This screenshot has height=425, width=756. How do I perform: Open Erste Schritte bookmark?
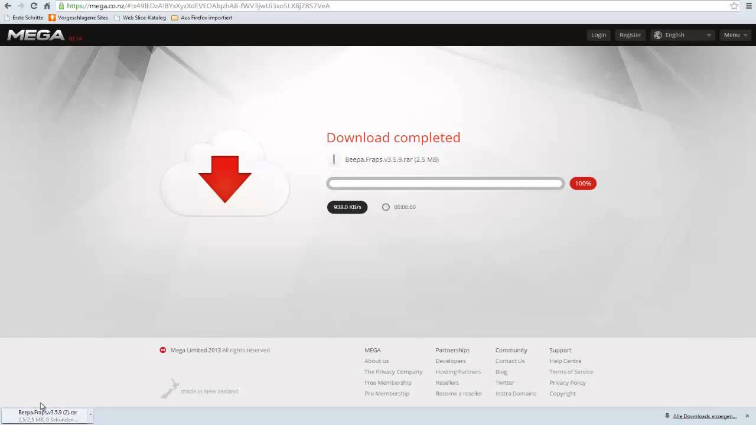[x=24, y=18]
